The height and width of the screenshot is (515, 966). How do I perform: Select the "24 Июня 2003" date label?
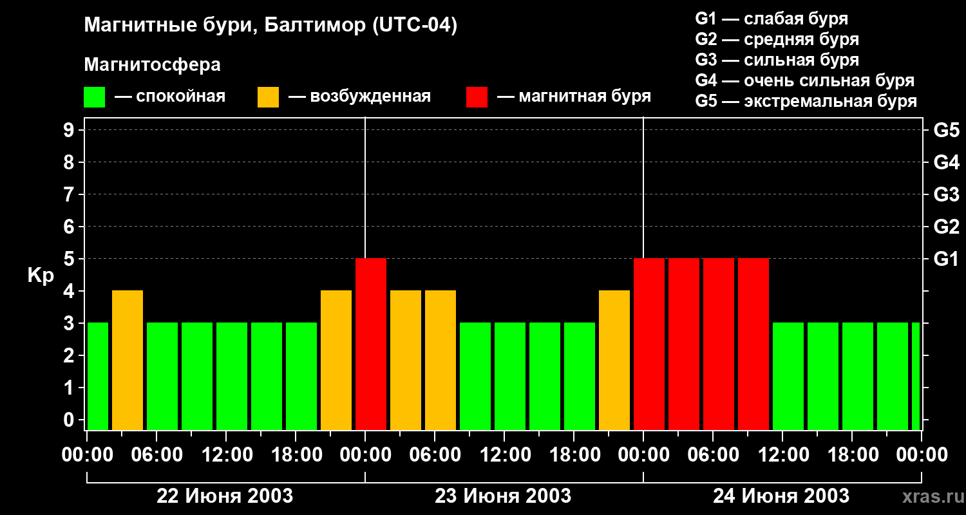781,496
